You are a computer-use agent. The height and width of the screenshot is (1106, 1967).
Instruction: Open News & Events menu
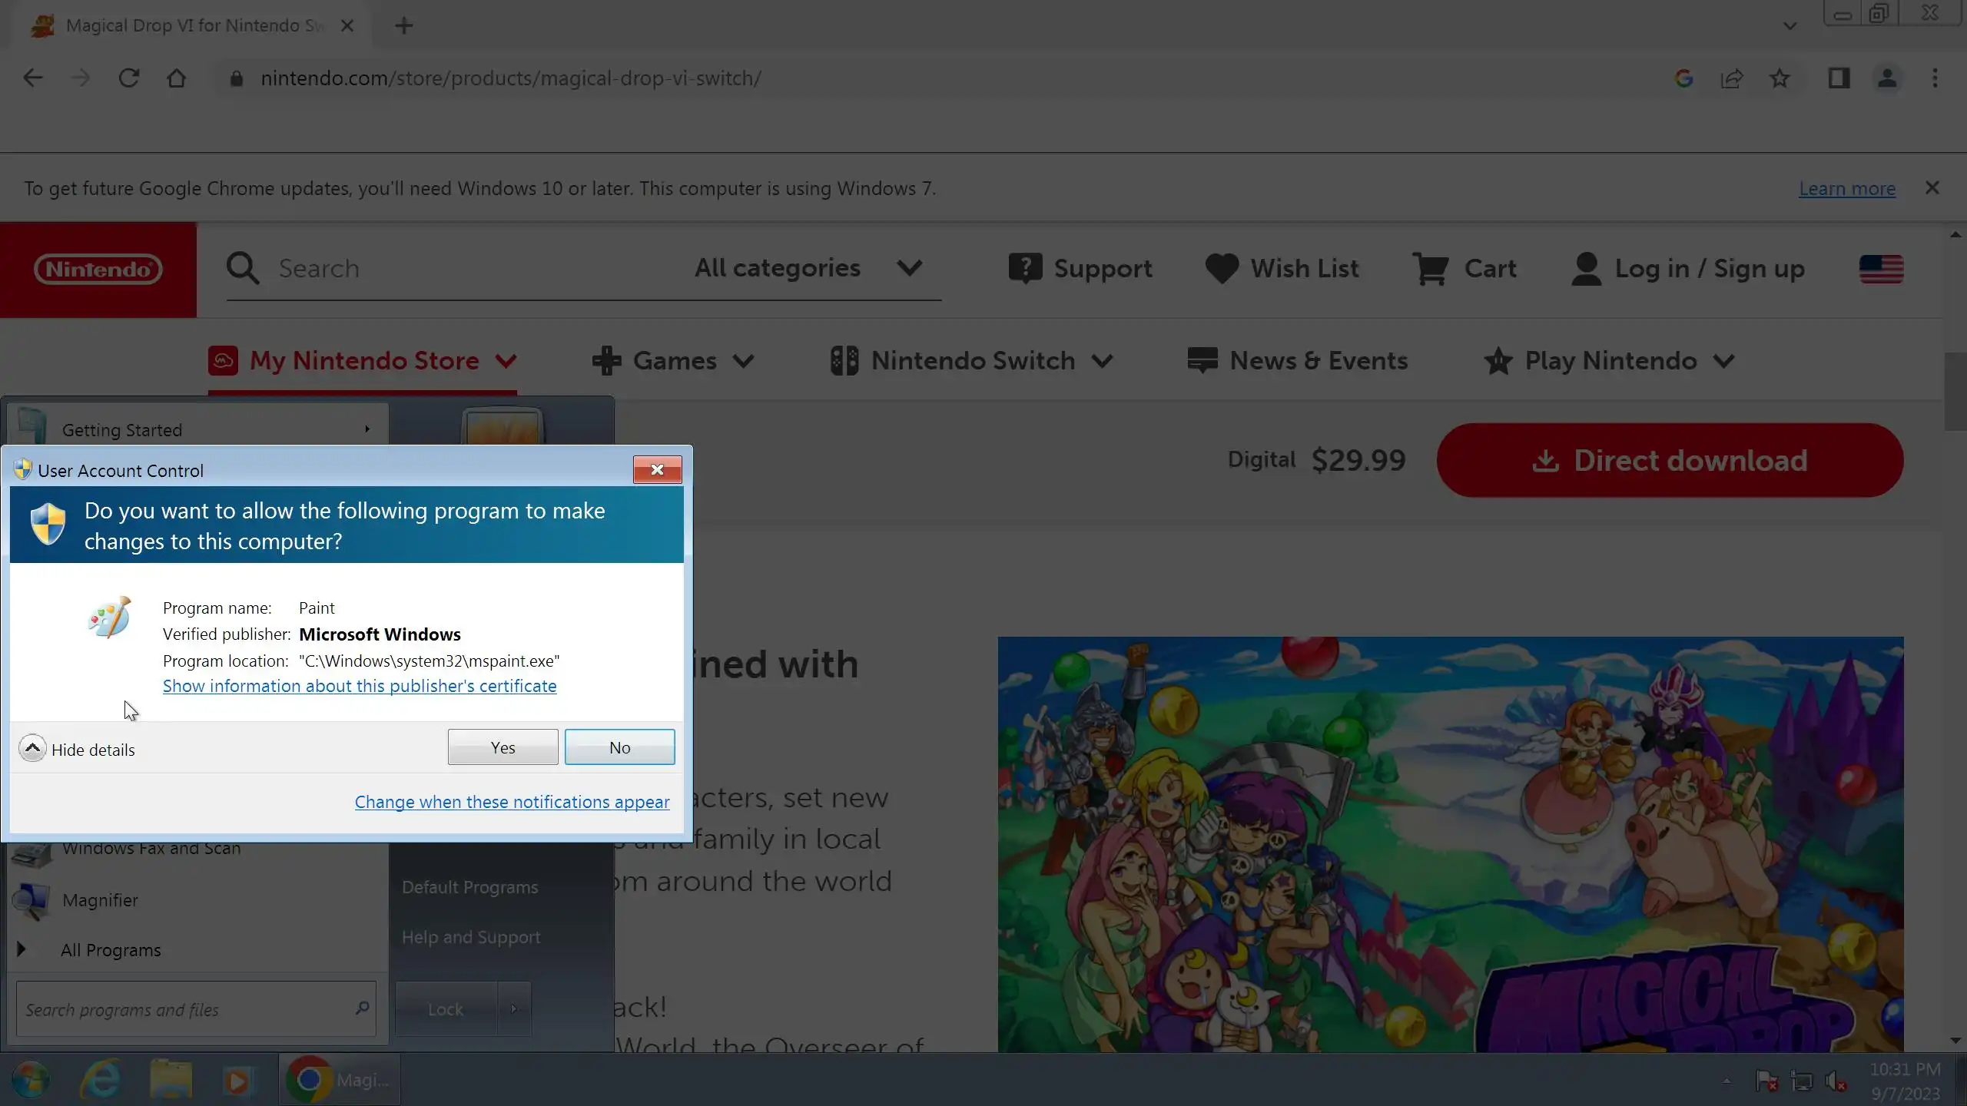(1298, 361)
